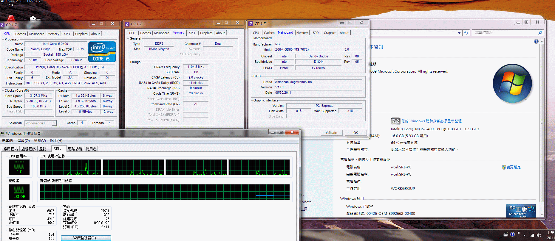The height and width of the screenshot is (241, 555).
Task: Click the BIOS brand American Megatrends Inc.
Action: coord(318,82)
